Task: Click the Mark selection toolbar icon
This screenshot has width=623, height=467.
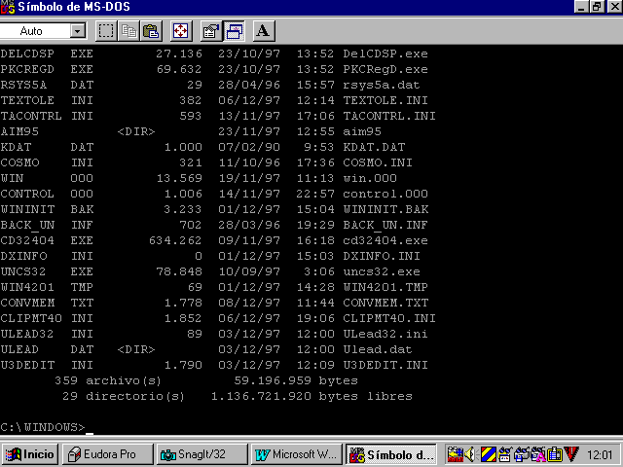Action: click(x=106, y=31)
